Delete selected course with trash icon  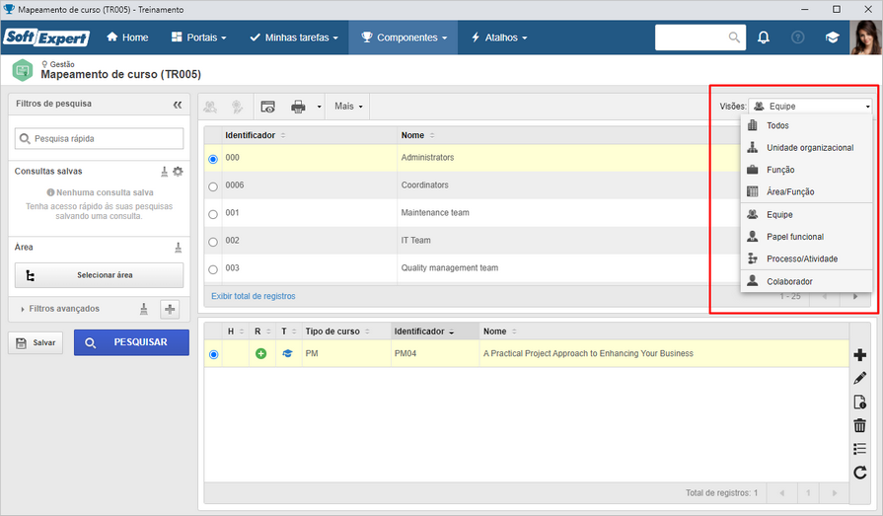click(x=859, y=425)
